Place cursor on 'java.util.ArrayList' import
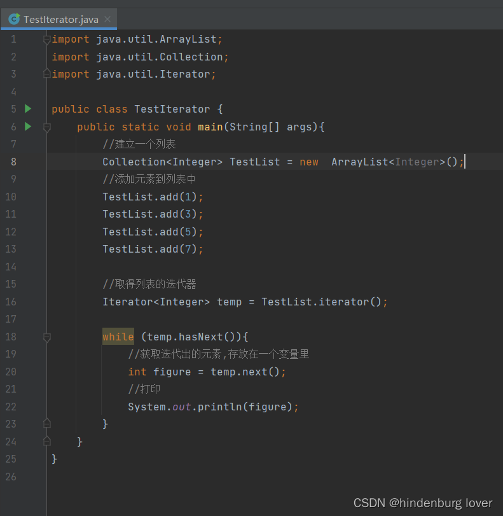The width and height of the screenshot is (503, 516). pos(156,39)
